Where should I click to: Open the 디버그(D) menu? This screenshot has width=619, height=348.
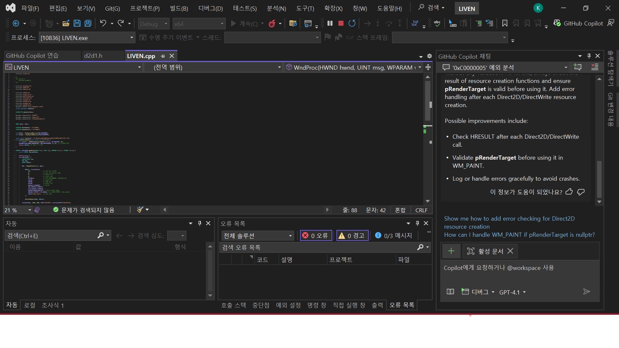(x=210, y=8)
